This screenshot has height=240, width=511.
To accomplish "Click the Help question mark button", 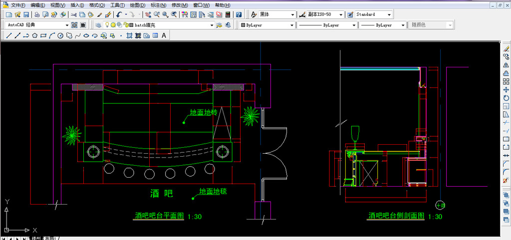I will 239,14.
